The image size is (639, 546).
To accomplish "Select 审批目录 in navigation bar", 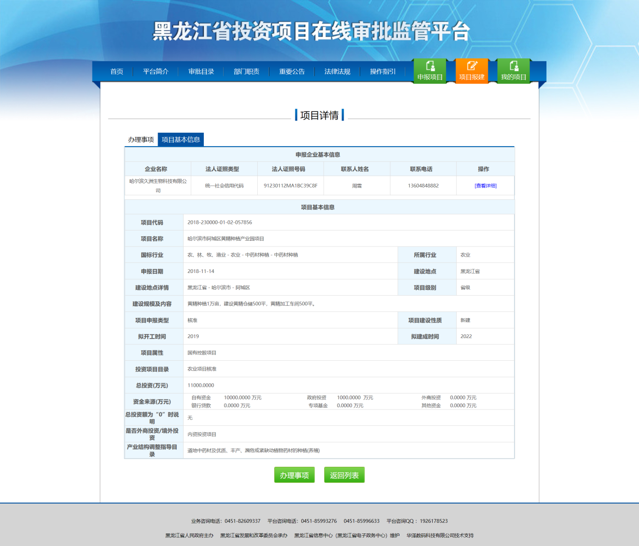I will [201, 71].
